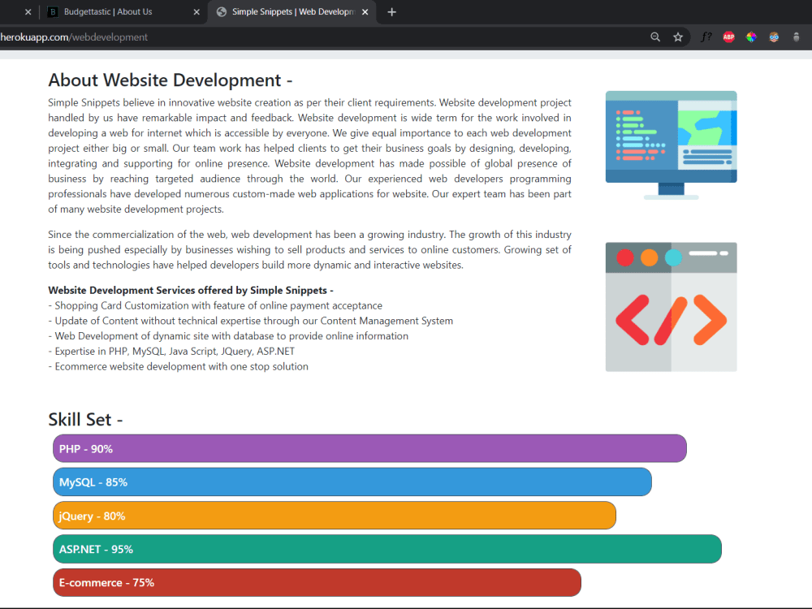Click the jQuery - 80% skill bar

coord(335,516)
